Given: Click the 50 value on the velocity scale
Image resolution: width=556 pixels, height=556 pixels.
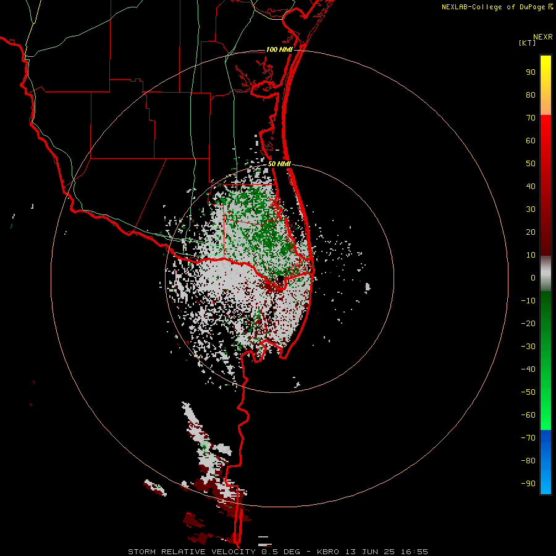Looking at the screenshot, I should point(531,164).
